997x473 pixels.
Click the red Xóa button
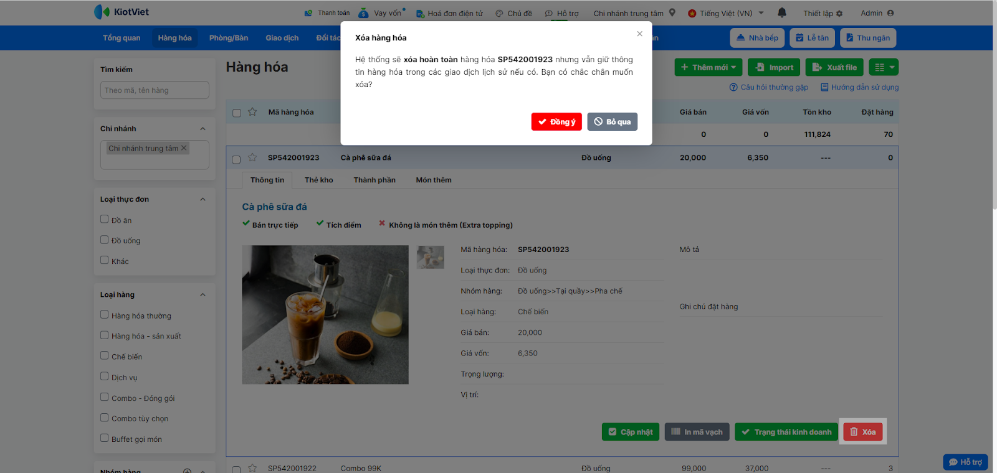tap(863, 432)
